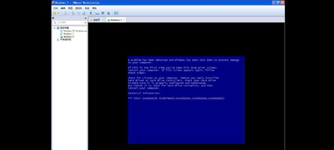Screen dimensions: 334x150
Task: Restore down the VMware Workstation window
Action: [x=279, y=3]
